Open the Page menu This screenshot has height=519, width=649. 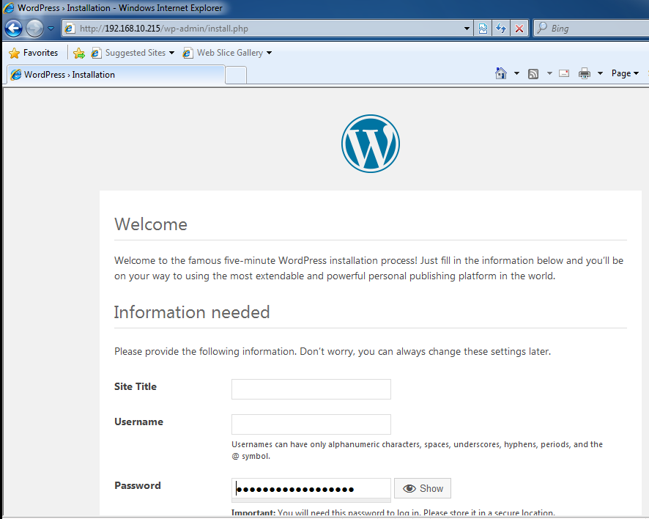(x=625, y=73)
